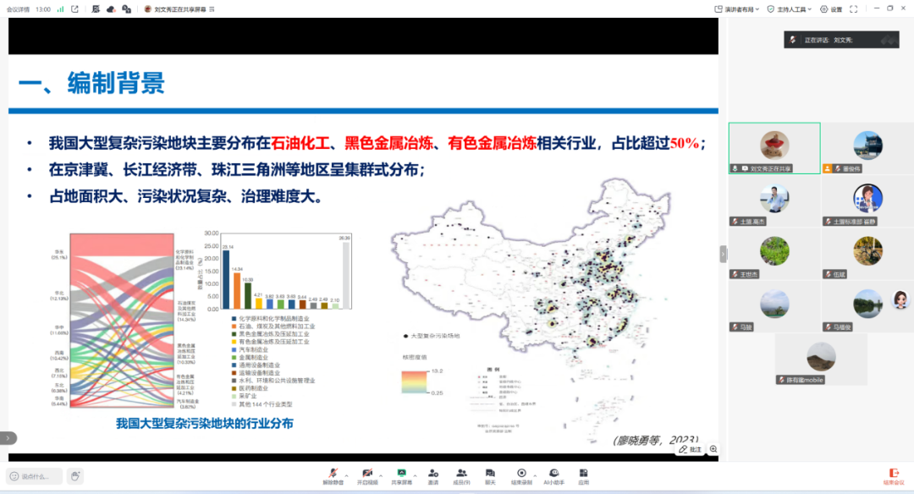Image resolution: width=914 pixels, height=494 pixels.
Task: Open the meeting chat panel
Action: coord(491,472)
